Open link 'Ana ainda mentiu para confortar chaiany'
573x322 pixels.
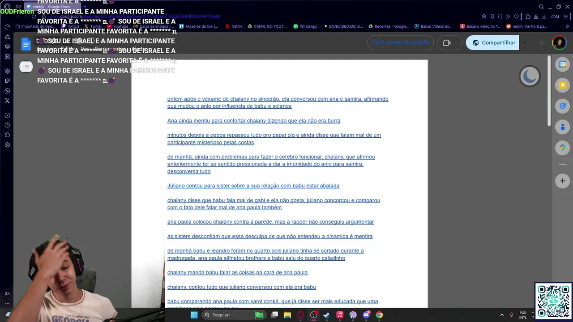(254, 121)
